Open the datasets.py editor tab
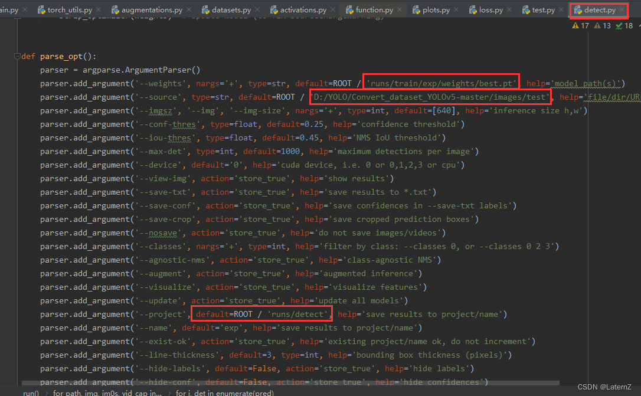641x396 pixels. point(226,10)
